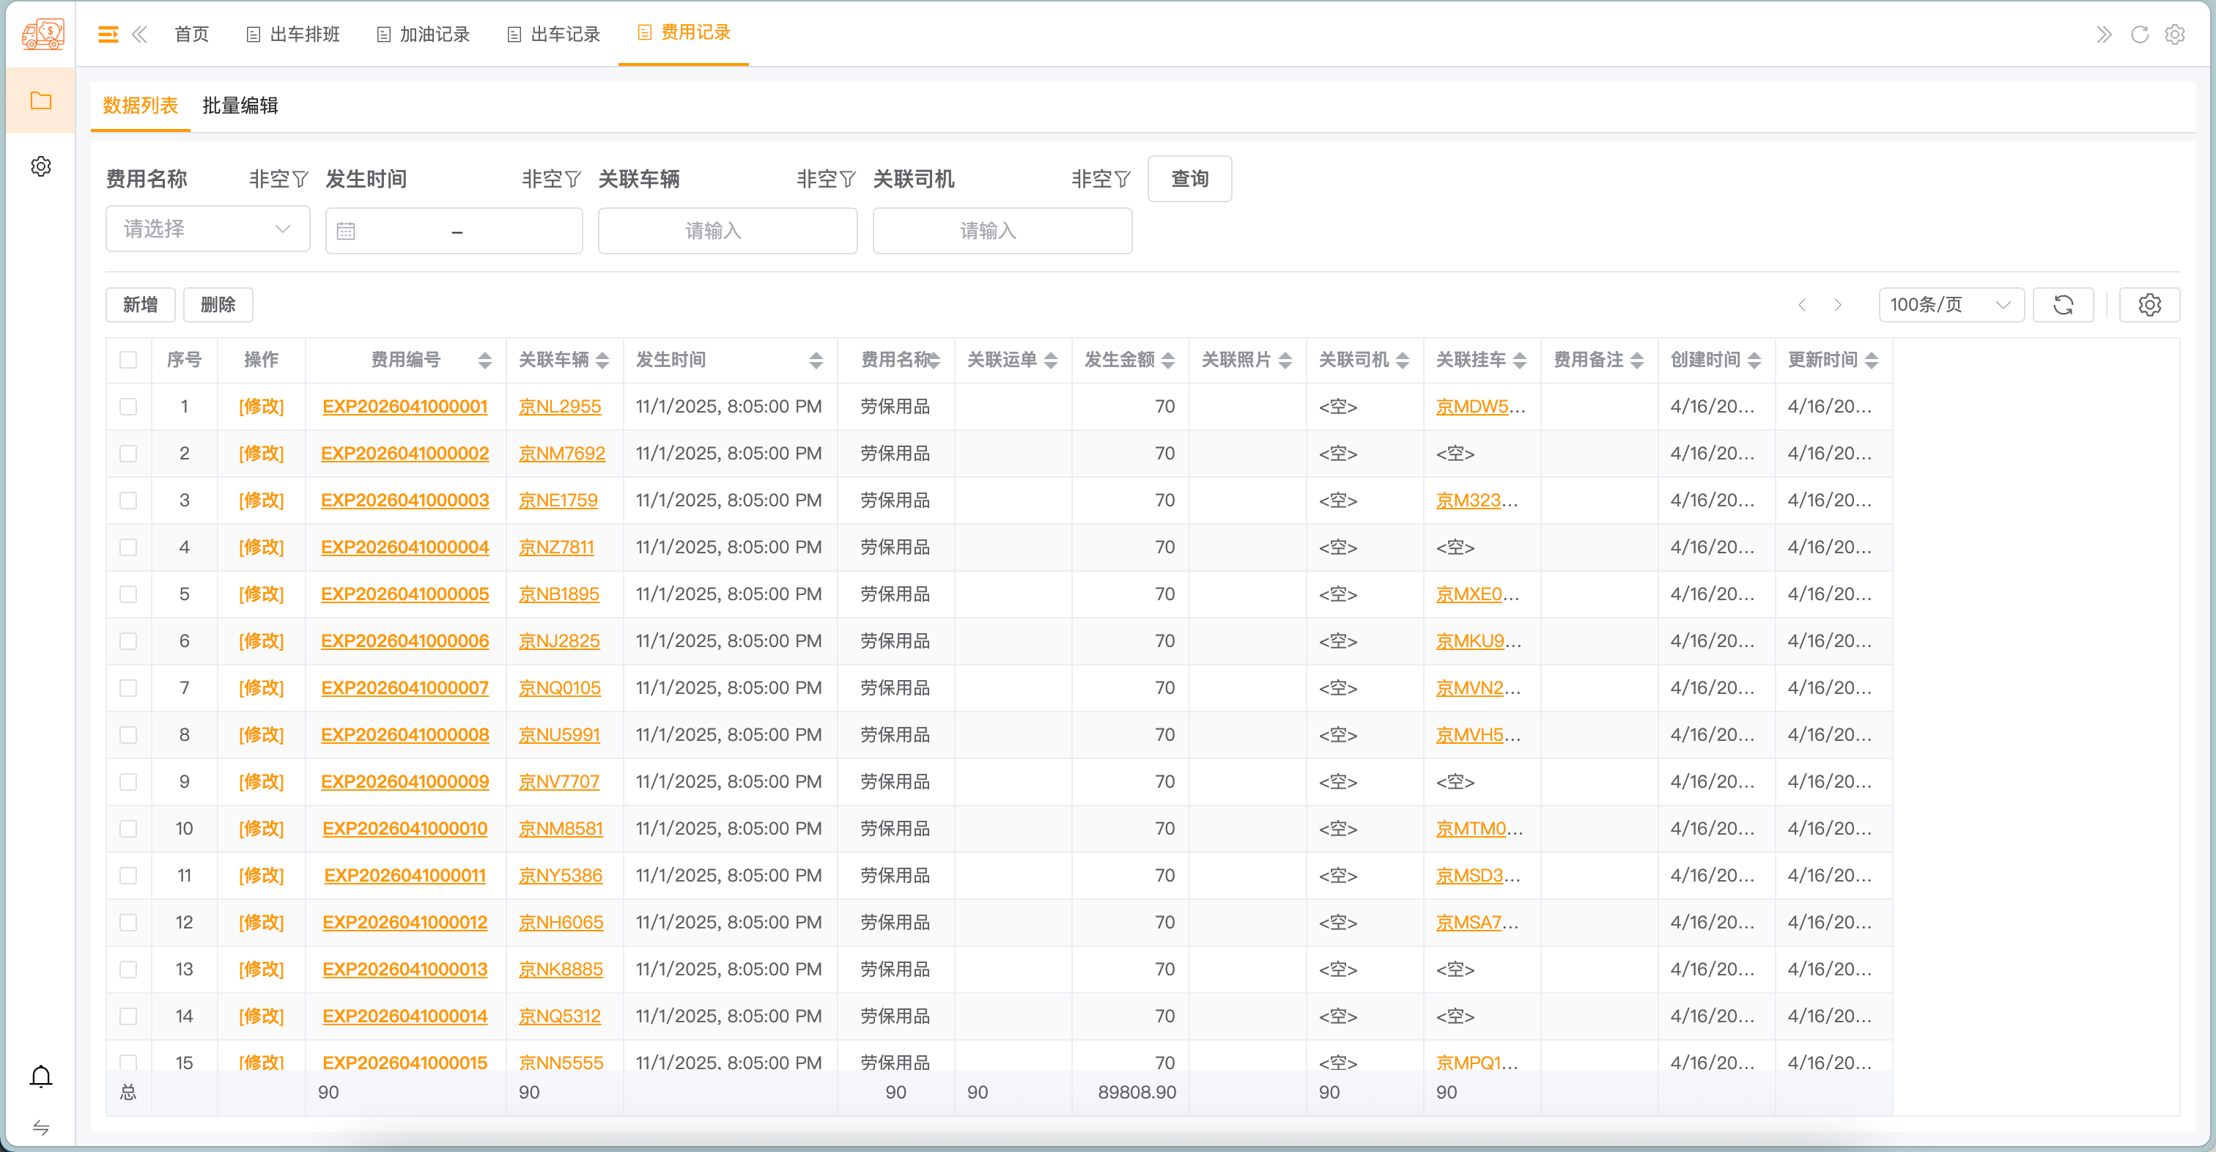Open the hamburger menu icon
The height and width of the screenshot is (1152, 2216).
click(x=108, y=34)
